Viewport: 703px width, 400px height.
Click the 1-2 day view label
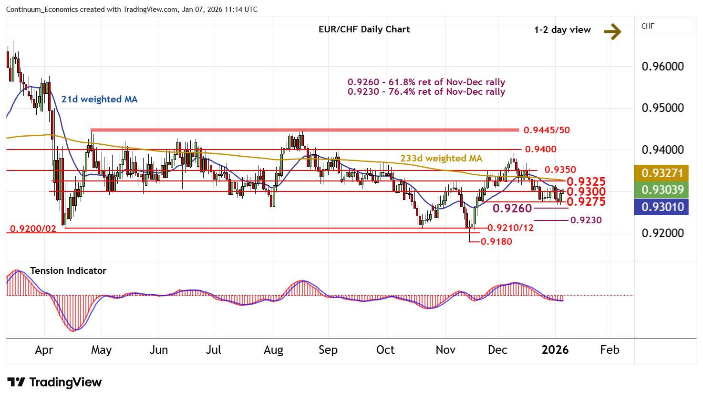[x=562, y=30]
